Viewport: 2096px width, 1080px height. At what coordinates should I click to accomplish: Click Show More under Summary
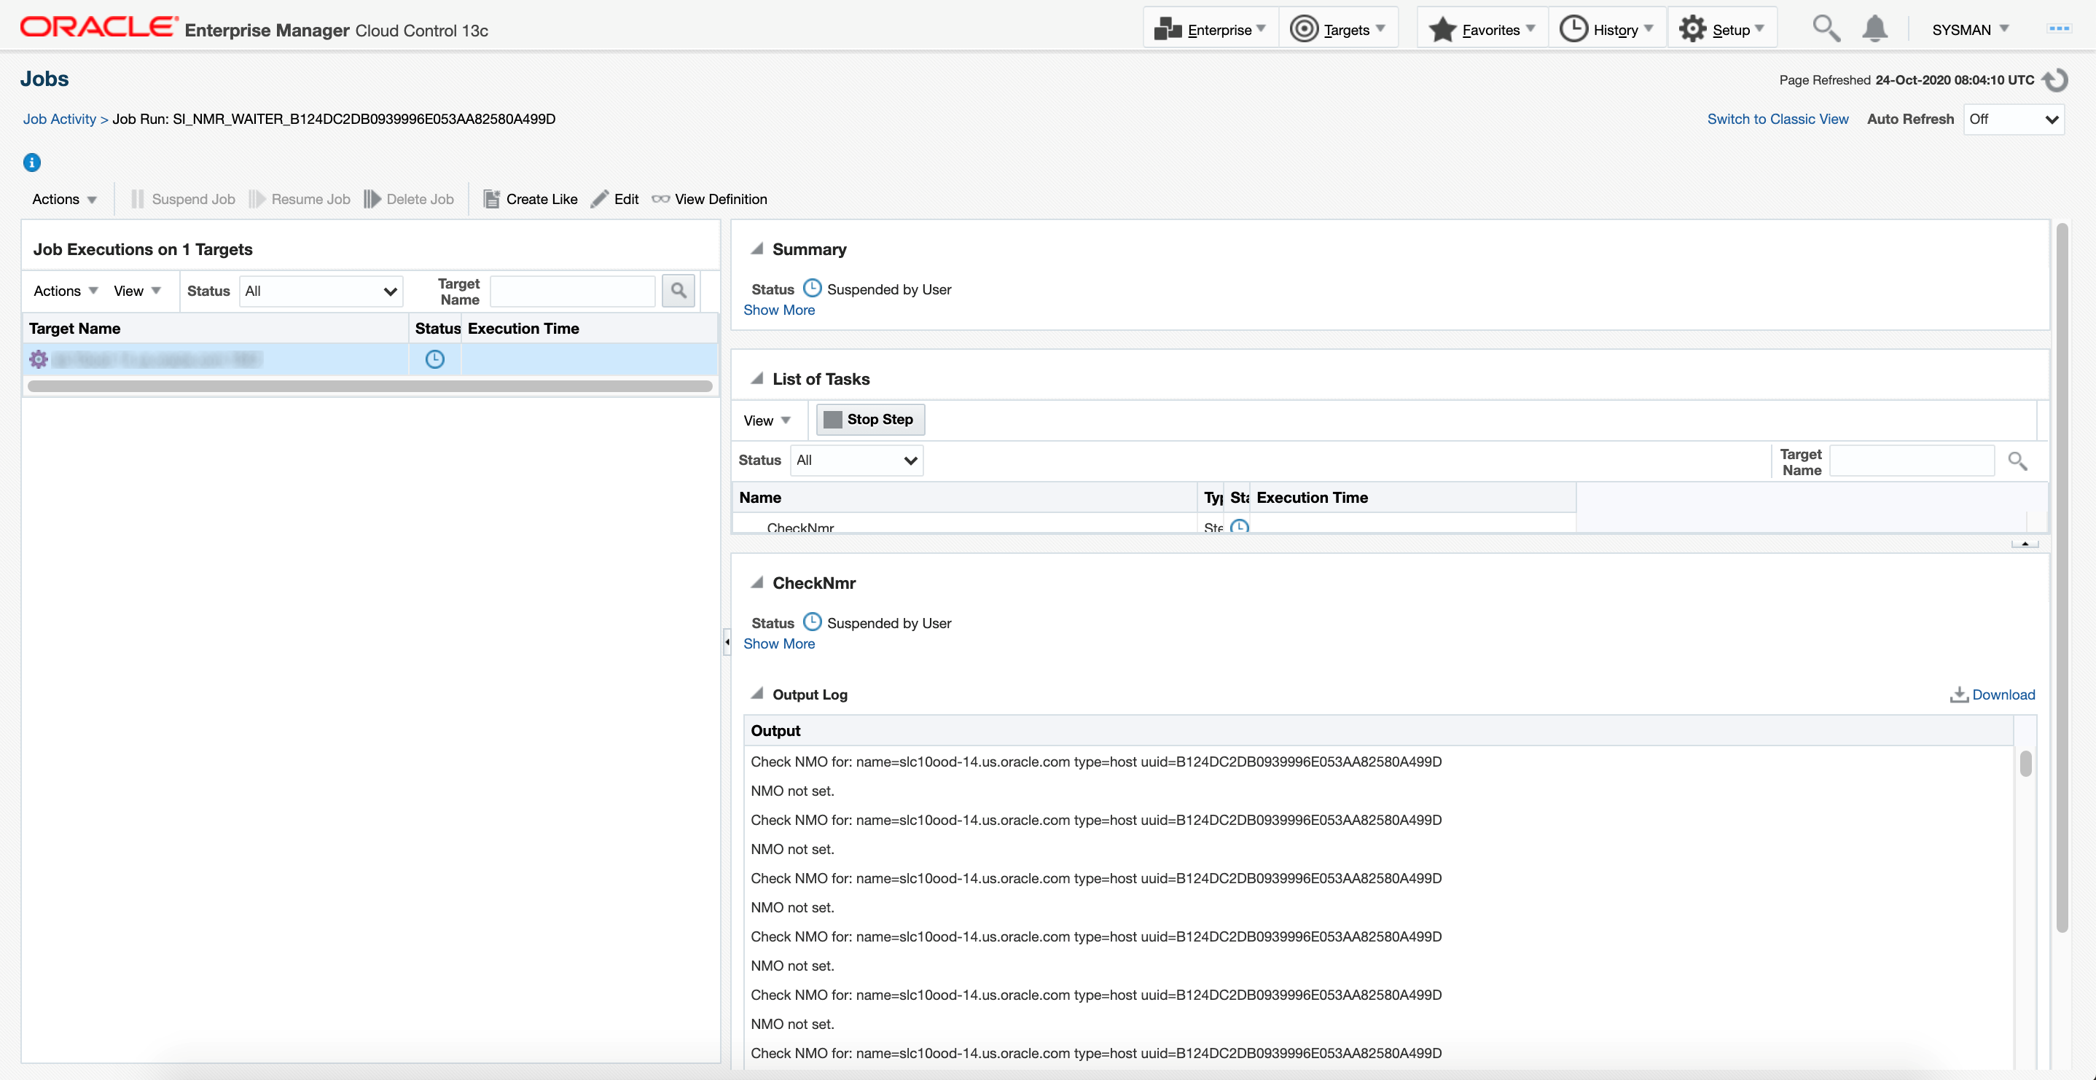(778, 310)
